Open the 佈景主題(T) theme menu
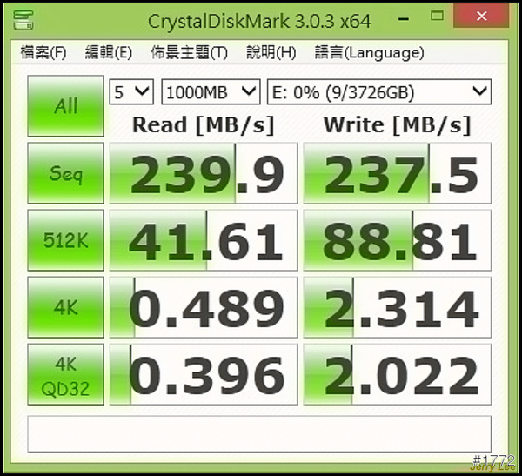The image size is (522, 476). tap(189, 52)
